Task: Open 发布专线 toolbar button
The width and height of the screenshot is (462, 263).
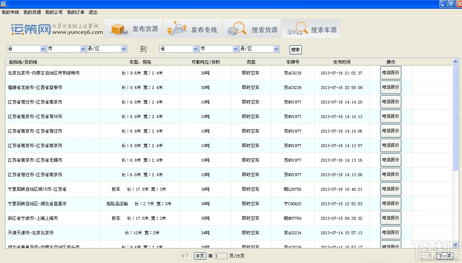Action: pyautogui.click(x=192, y=29)
